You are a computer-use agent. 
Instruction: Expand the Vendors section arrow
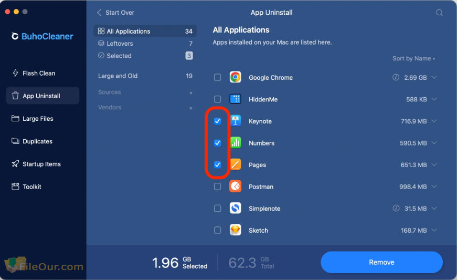[191, 108]
